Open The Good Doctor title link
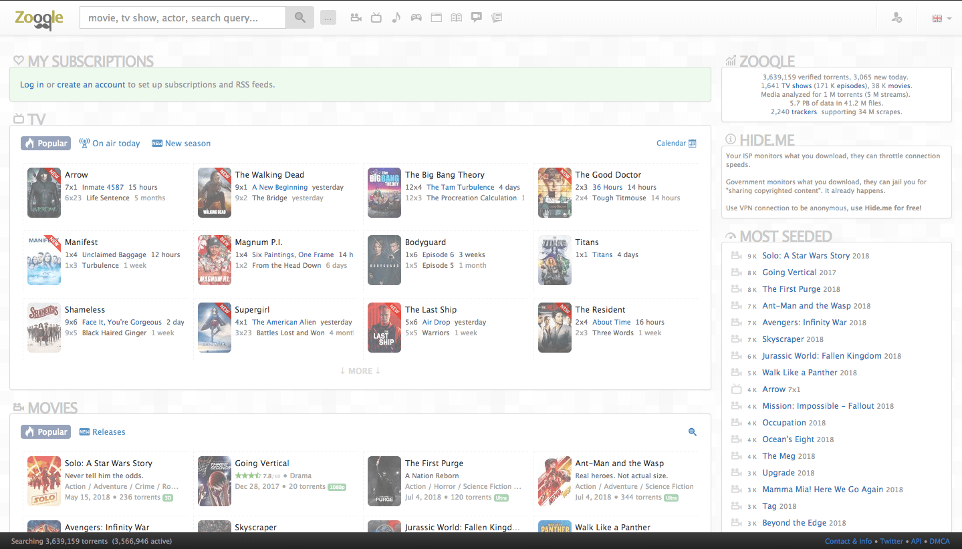The image size is (962, 549). (x=608, y=175)
